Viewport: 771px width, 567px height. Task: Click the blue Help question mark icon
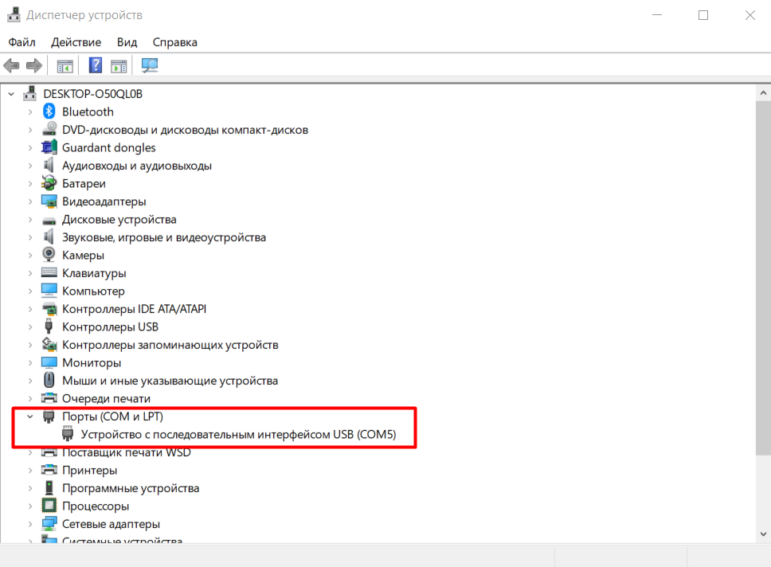(x=96, y=65)
